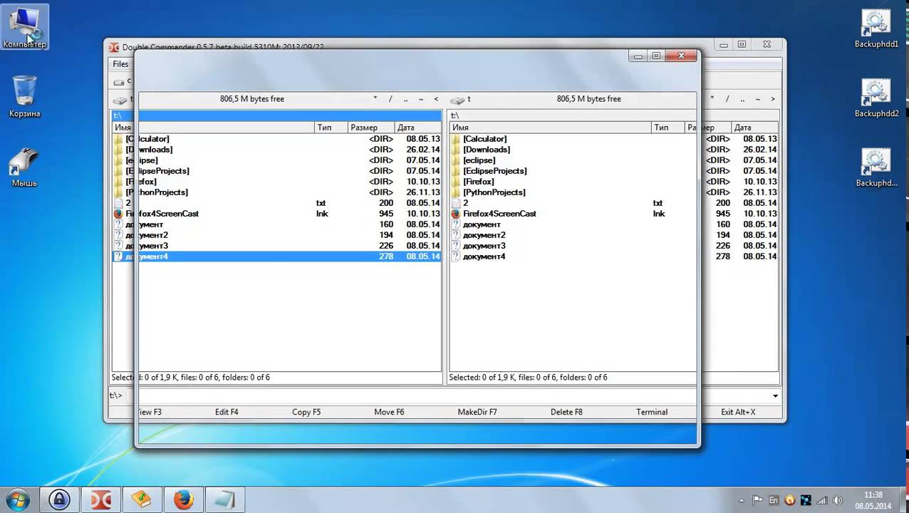This screenshot has width=909, height=513.
Task: Click the padlock app icon in taskbar
Action: 59,499
